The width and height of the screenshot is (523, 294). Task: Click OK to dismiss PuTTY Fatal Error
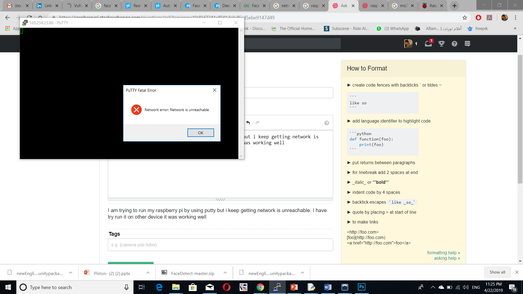(200, 133)
